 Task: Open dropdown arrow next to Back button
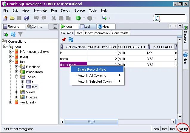pyautogui.click(x=84, y=18)
